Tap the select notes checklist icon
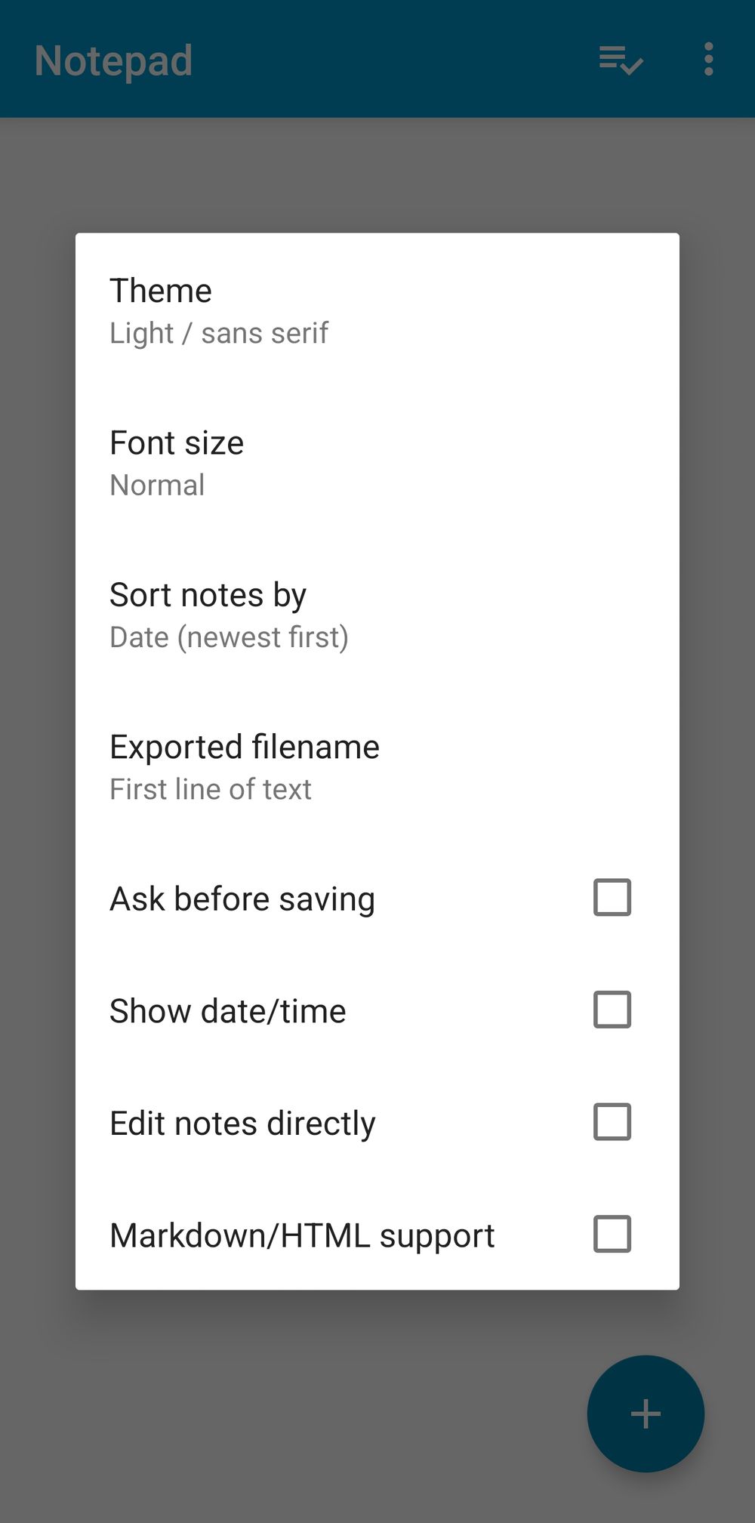The height and width of the screenshot is (1523, 755). tap(621, 60)
